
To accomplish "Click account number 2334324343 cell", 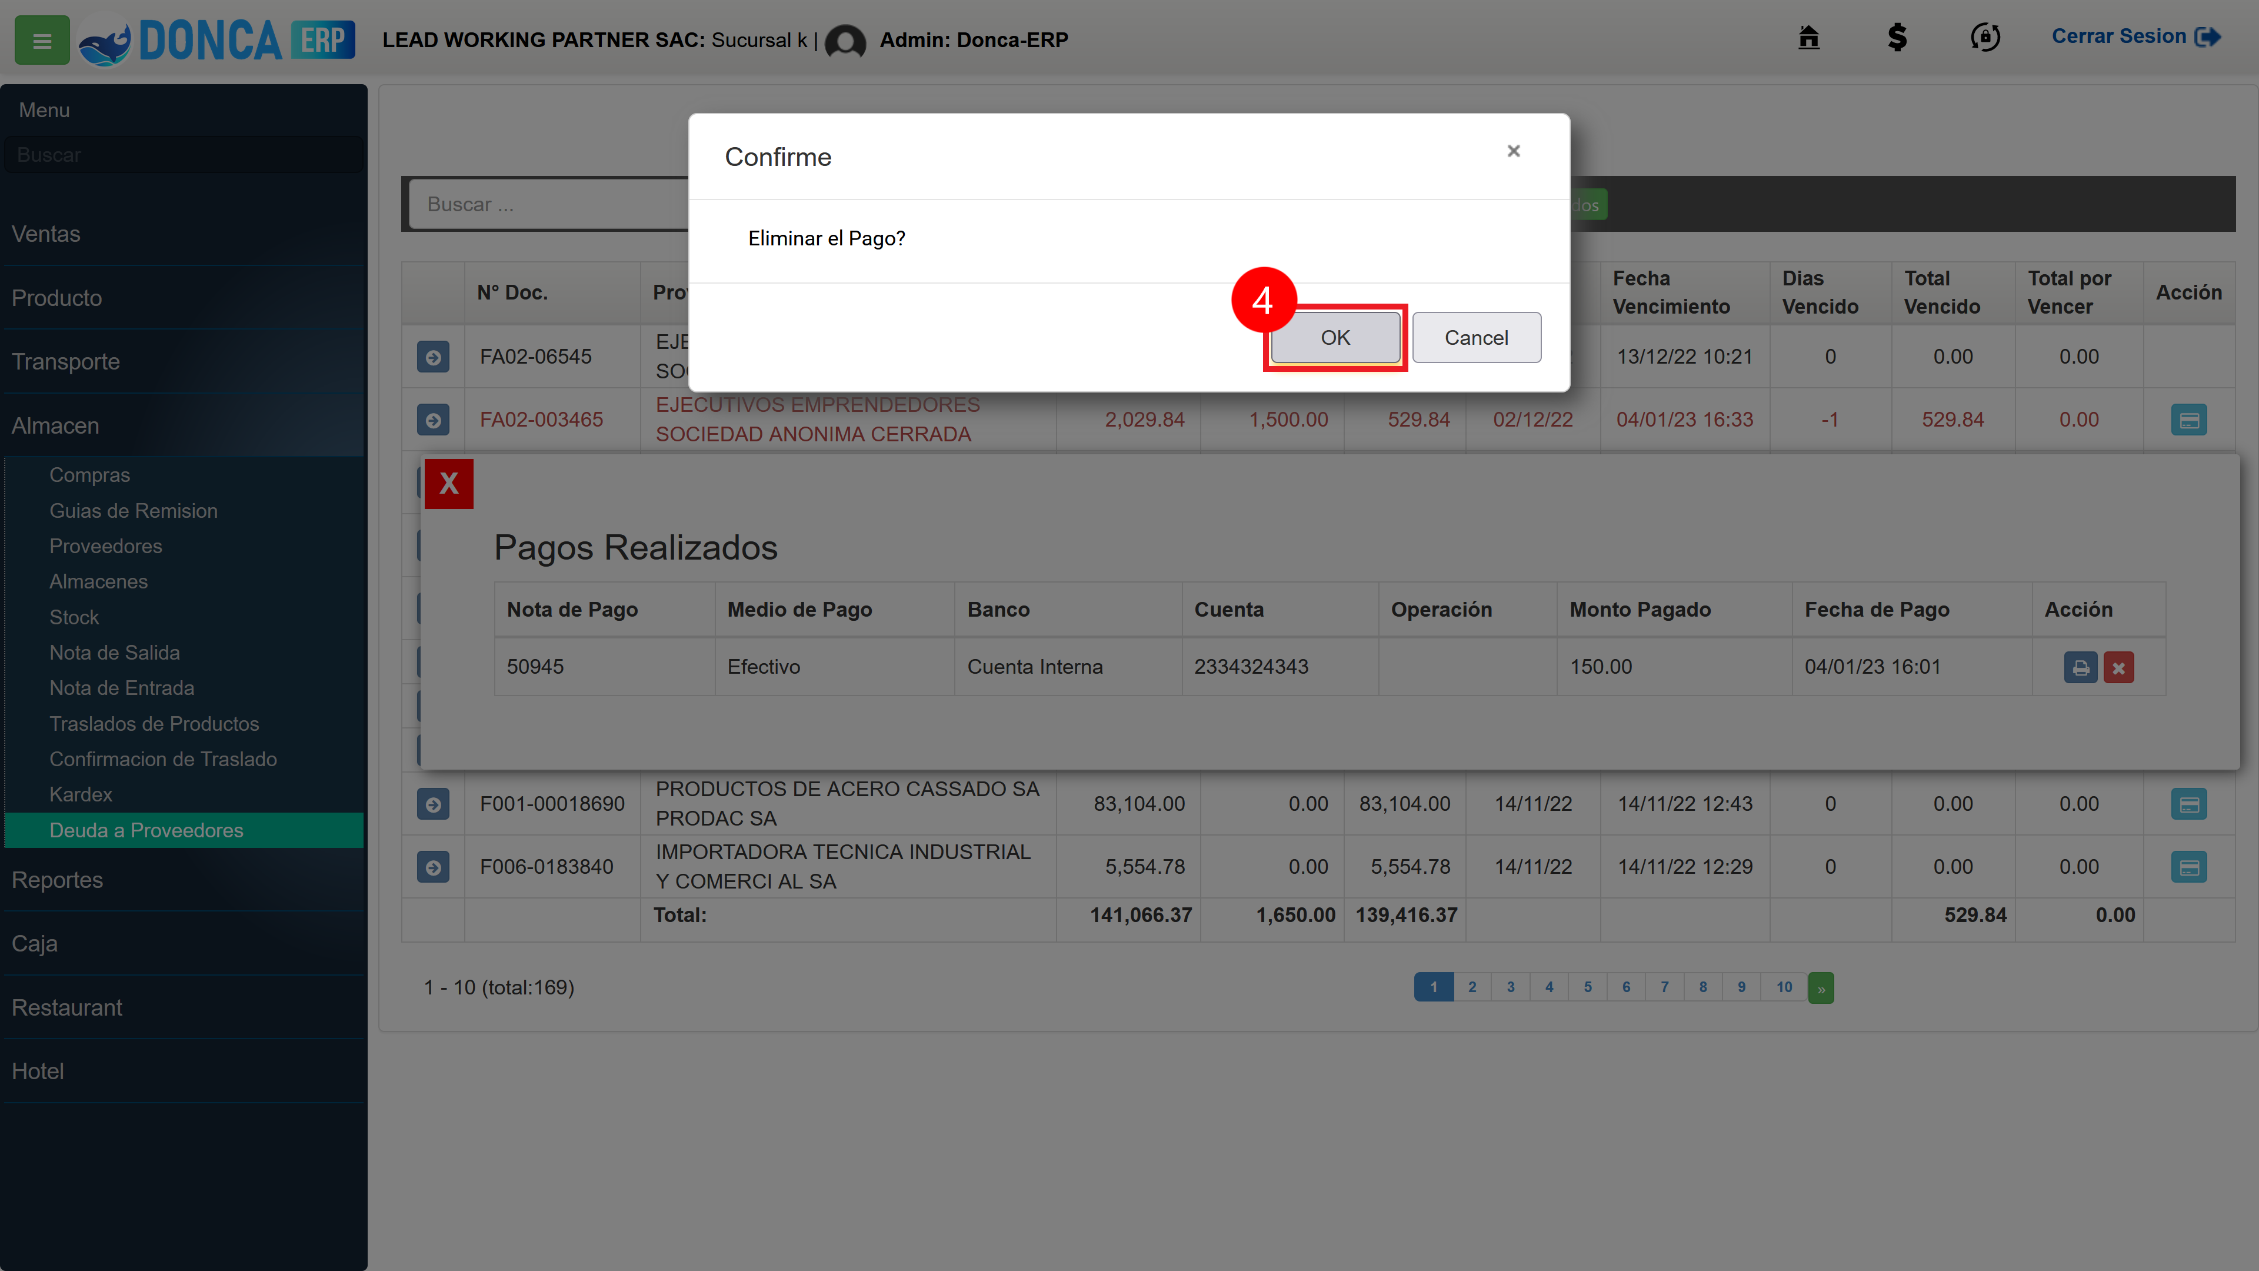I will (1280, 667).
